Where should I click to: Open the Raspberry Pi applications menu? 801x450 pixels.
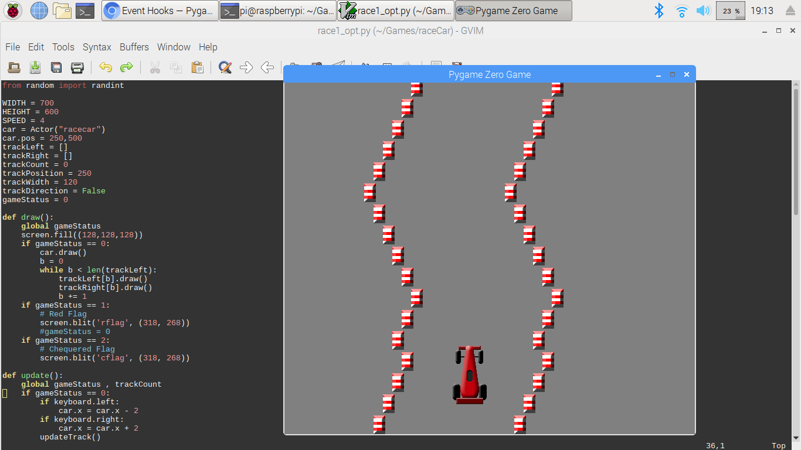(x=12, y=10)
